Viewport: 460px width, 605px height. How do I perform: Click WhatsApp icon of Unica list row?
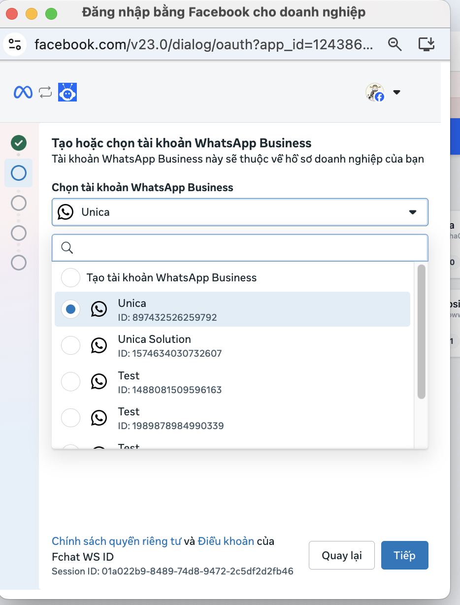tap(99, 309)
